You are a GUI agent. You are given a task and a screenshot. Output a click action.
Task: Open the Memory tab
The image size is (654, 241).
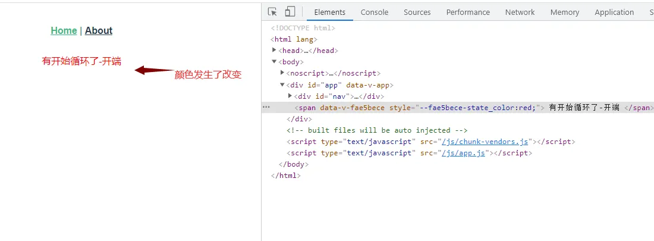pyautogui.click(x=564, y=12)
